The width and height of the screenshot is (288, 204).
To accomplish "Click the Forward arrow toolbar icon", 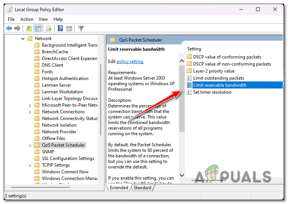I will coord(17,29).
